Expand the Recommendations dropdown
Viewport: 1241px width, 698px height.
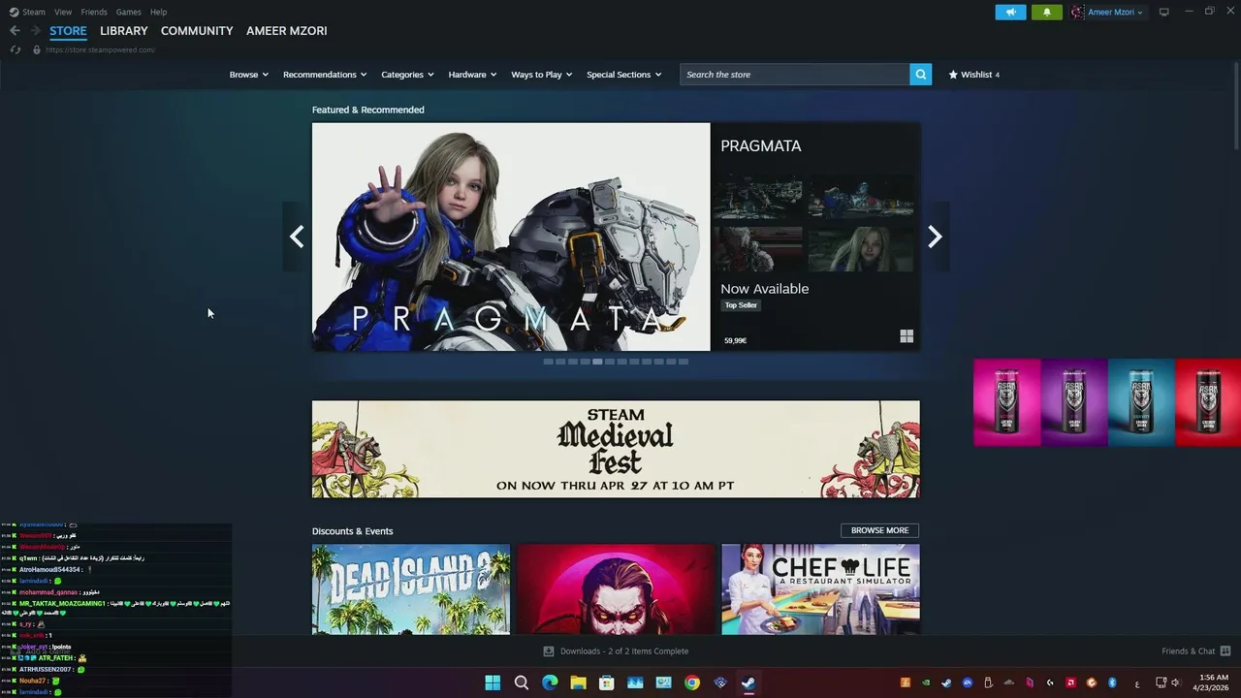click(x=325, y=75)
